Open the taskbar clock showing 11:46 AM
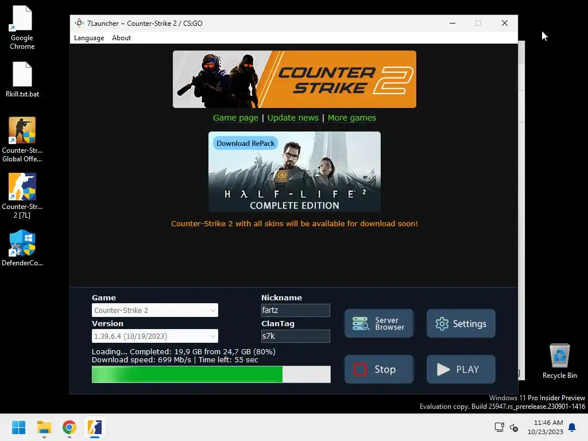 546,427
